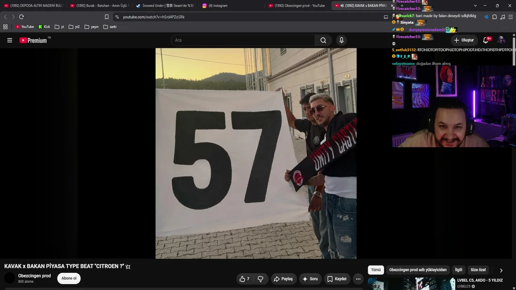This screenshot has width=516, height=290.
Task: Reload the page in the browser
Action: (21, 17)
